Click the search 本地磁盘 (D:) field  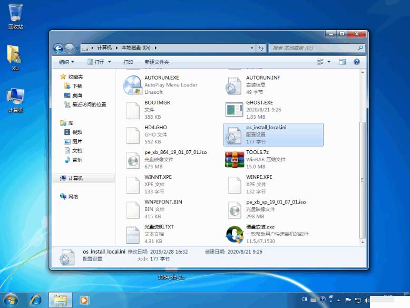click(x=314, y=48)
